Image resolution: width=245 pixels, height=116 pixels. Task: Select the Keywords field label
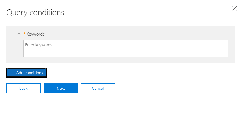(x=35, y=34)
